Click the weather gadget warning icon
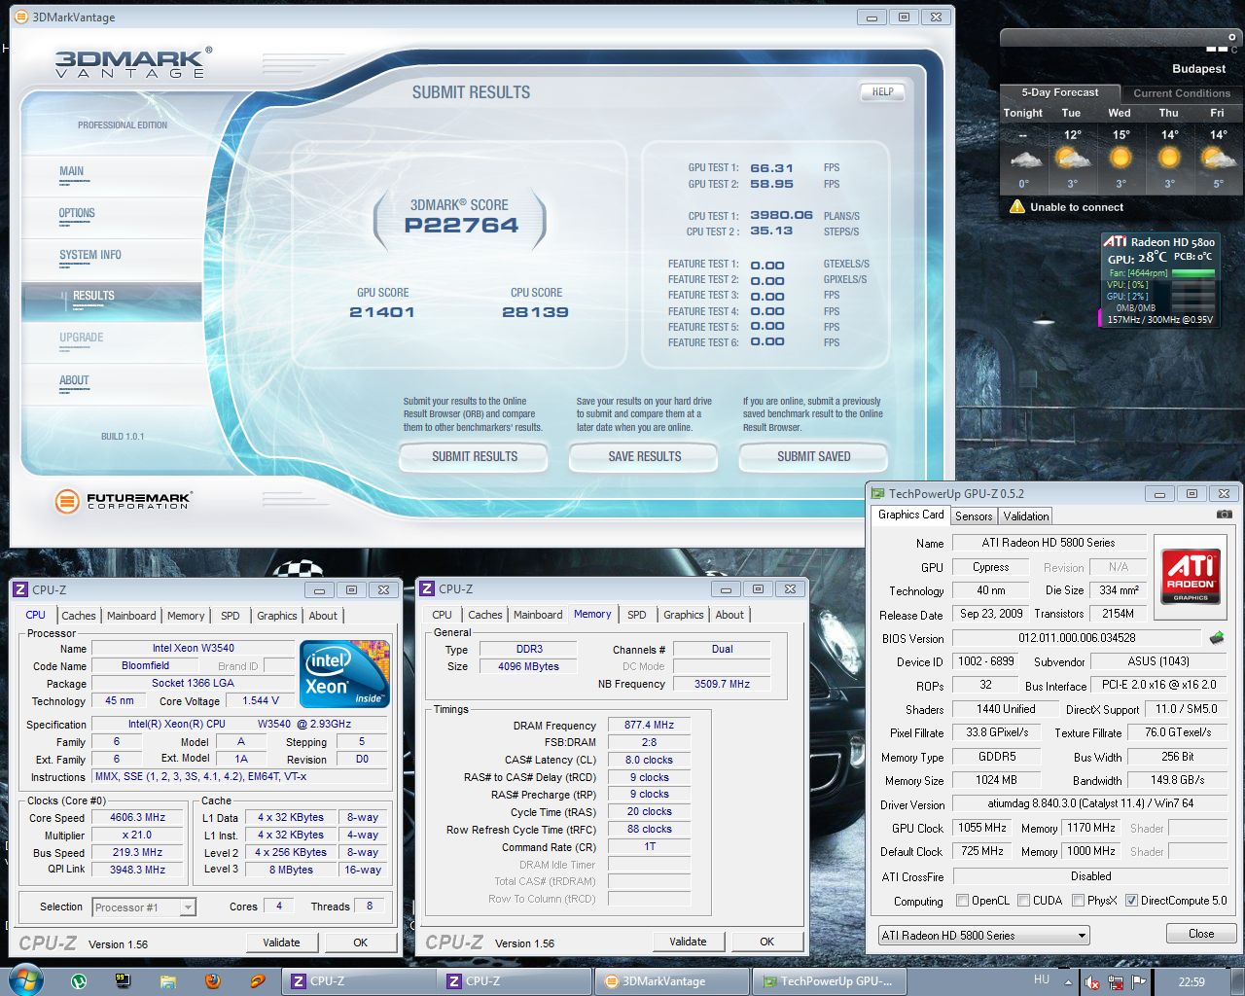 point(1017,206)
